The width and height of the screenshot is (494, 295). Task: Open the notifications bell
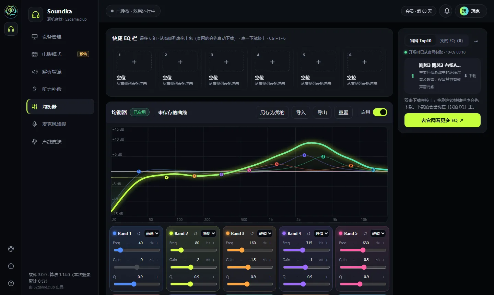click(447, 11)
